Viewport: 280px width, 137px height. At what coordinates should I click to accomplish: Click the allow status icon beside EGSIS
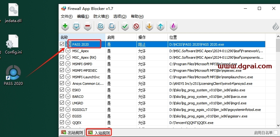pos(68,116)
